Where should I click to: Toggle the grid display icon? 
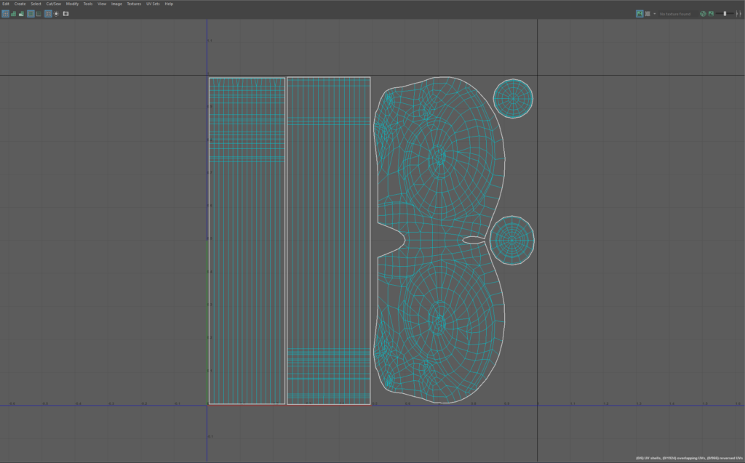pos(48,14)
